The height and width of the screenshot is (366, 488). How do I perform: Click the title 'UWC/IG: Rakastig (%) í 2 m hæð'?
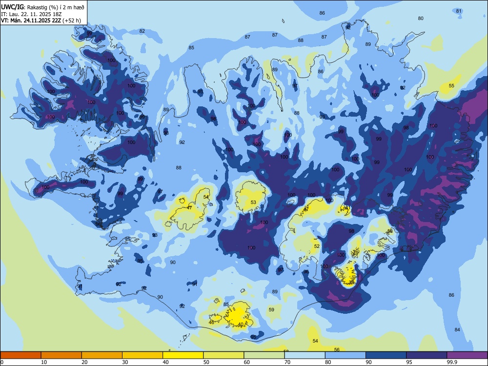coord(42,7)
